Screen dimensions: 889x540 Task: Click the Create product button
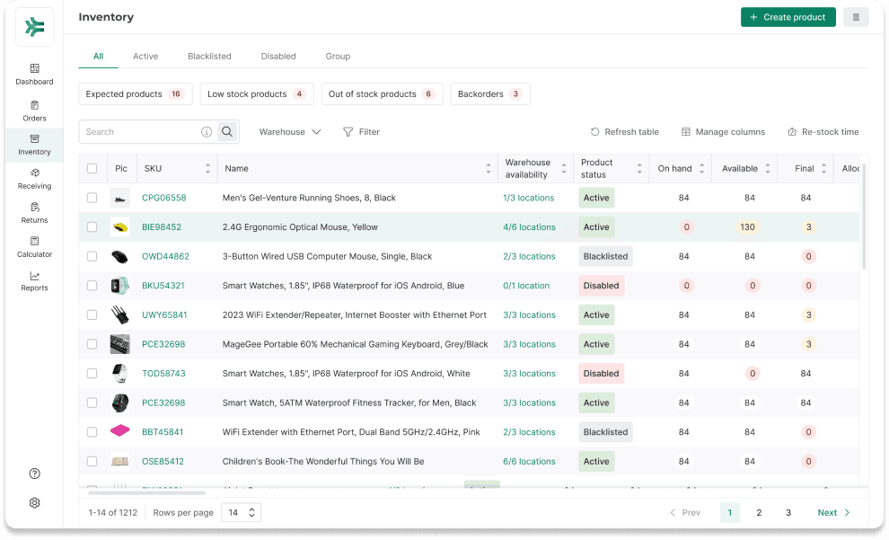click(788, 17)
